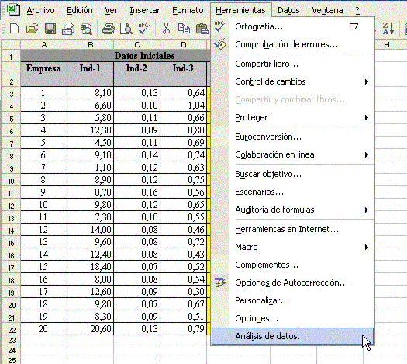Expand the Control de cambios submenu
Image resolution: width=407 pixels, height=364 pixels.
293,81
